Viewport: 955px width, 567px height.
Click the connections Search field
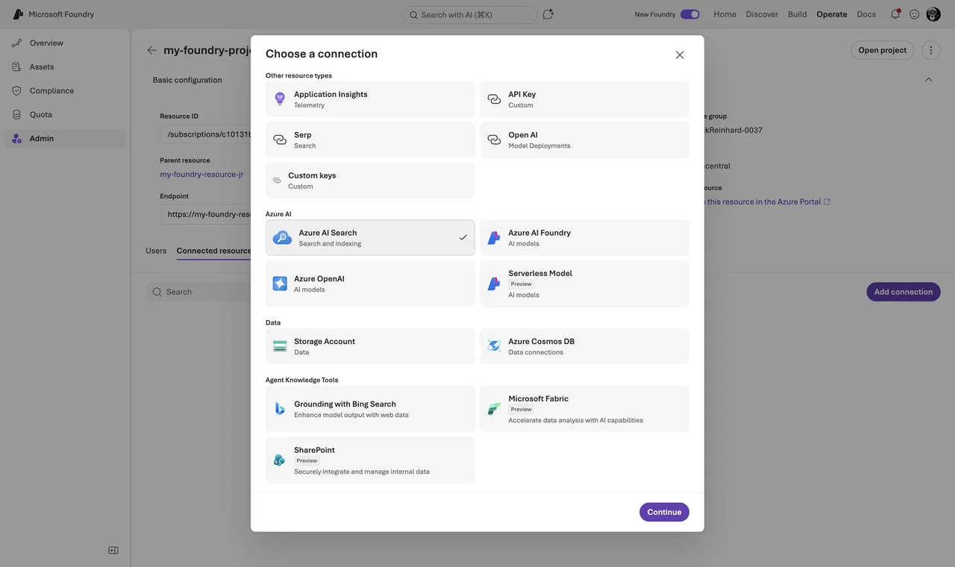(x=200, y=292)
